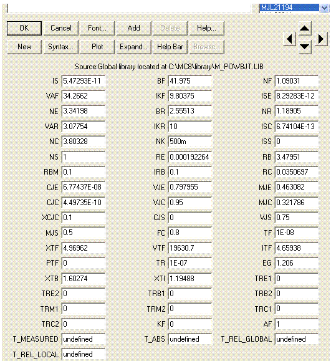Select the NC field 3.80328
Viewport: 331px width, 361px height.
(84, 142)
